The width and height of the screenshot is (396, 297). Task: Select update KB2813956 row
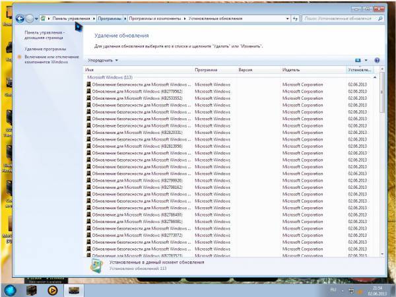click(x=230, y=147)
